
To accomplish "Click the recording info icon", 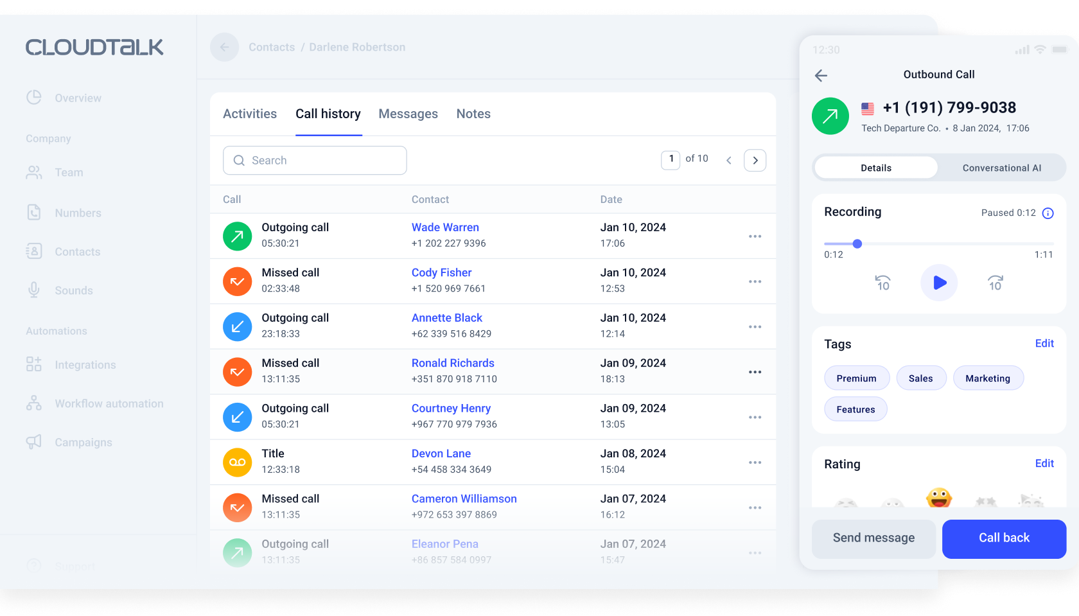I will 1048,213.
